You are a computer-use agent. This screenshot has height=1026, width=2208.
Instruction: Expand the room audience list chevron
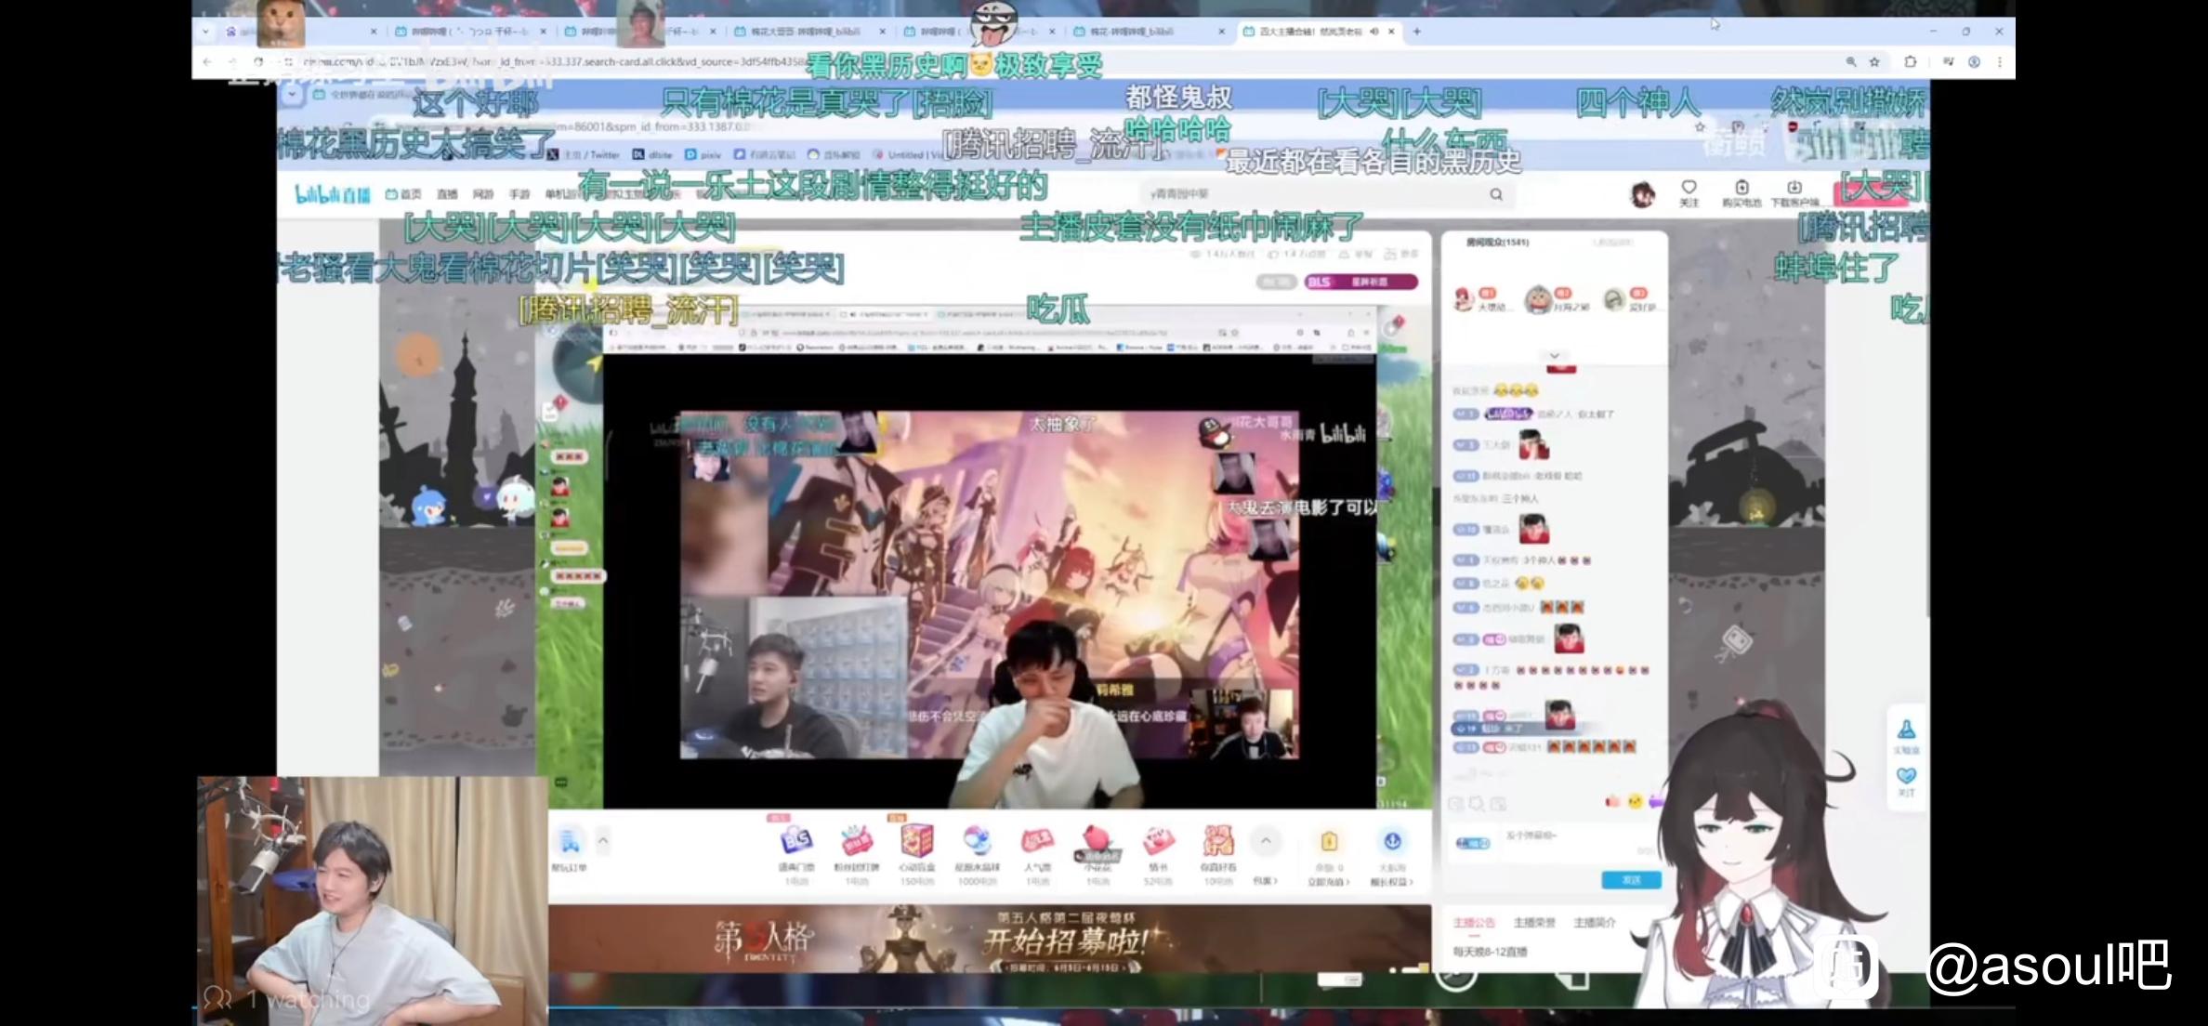click(1554, 356)
